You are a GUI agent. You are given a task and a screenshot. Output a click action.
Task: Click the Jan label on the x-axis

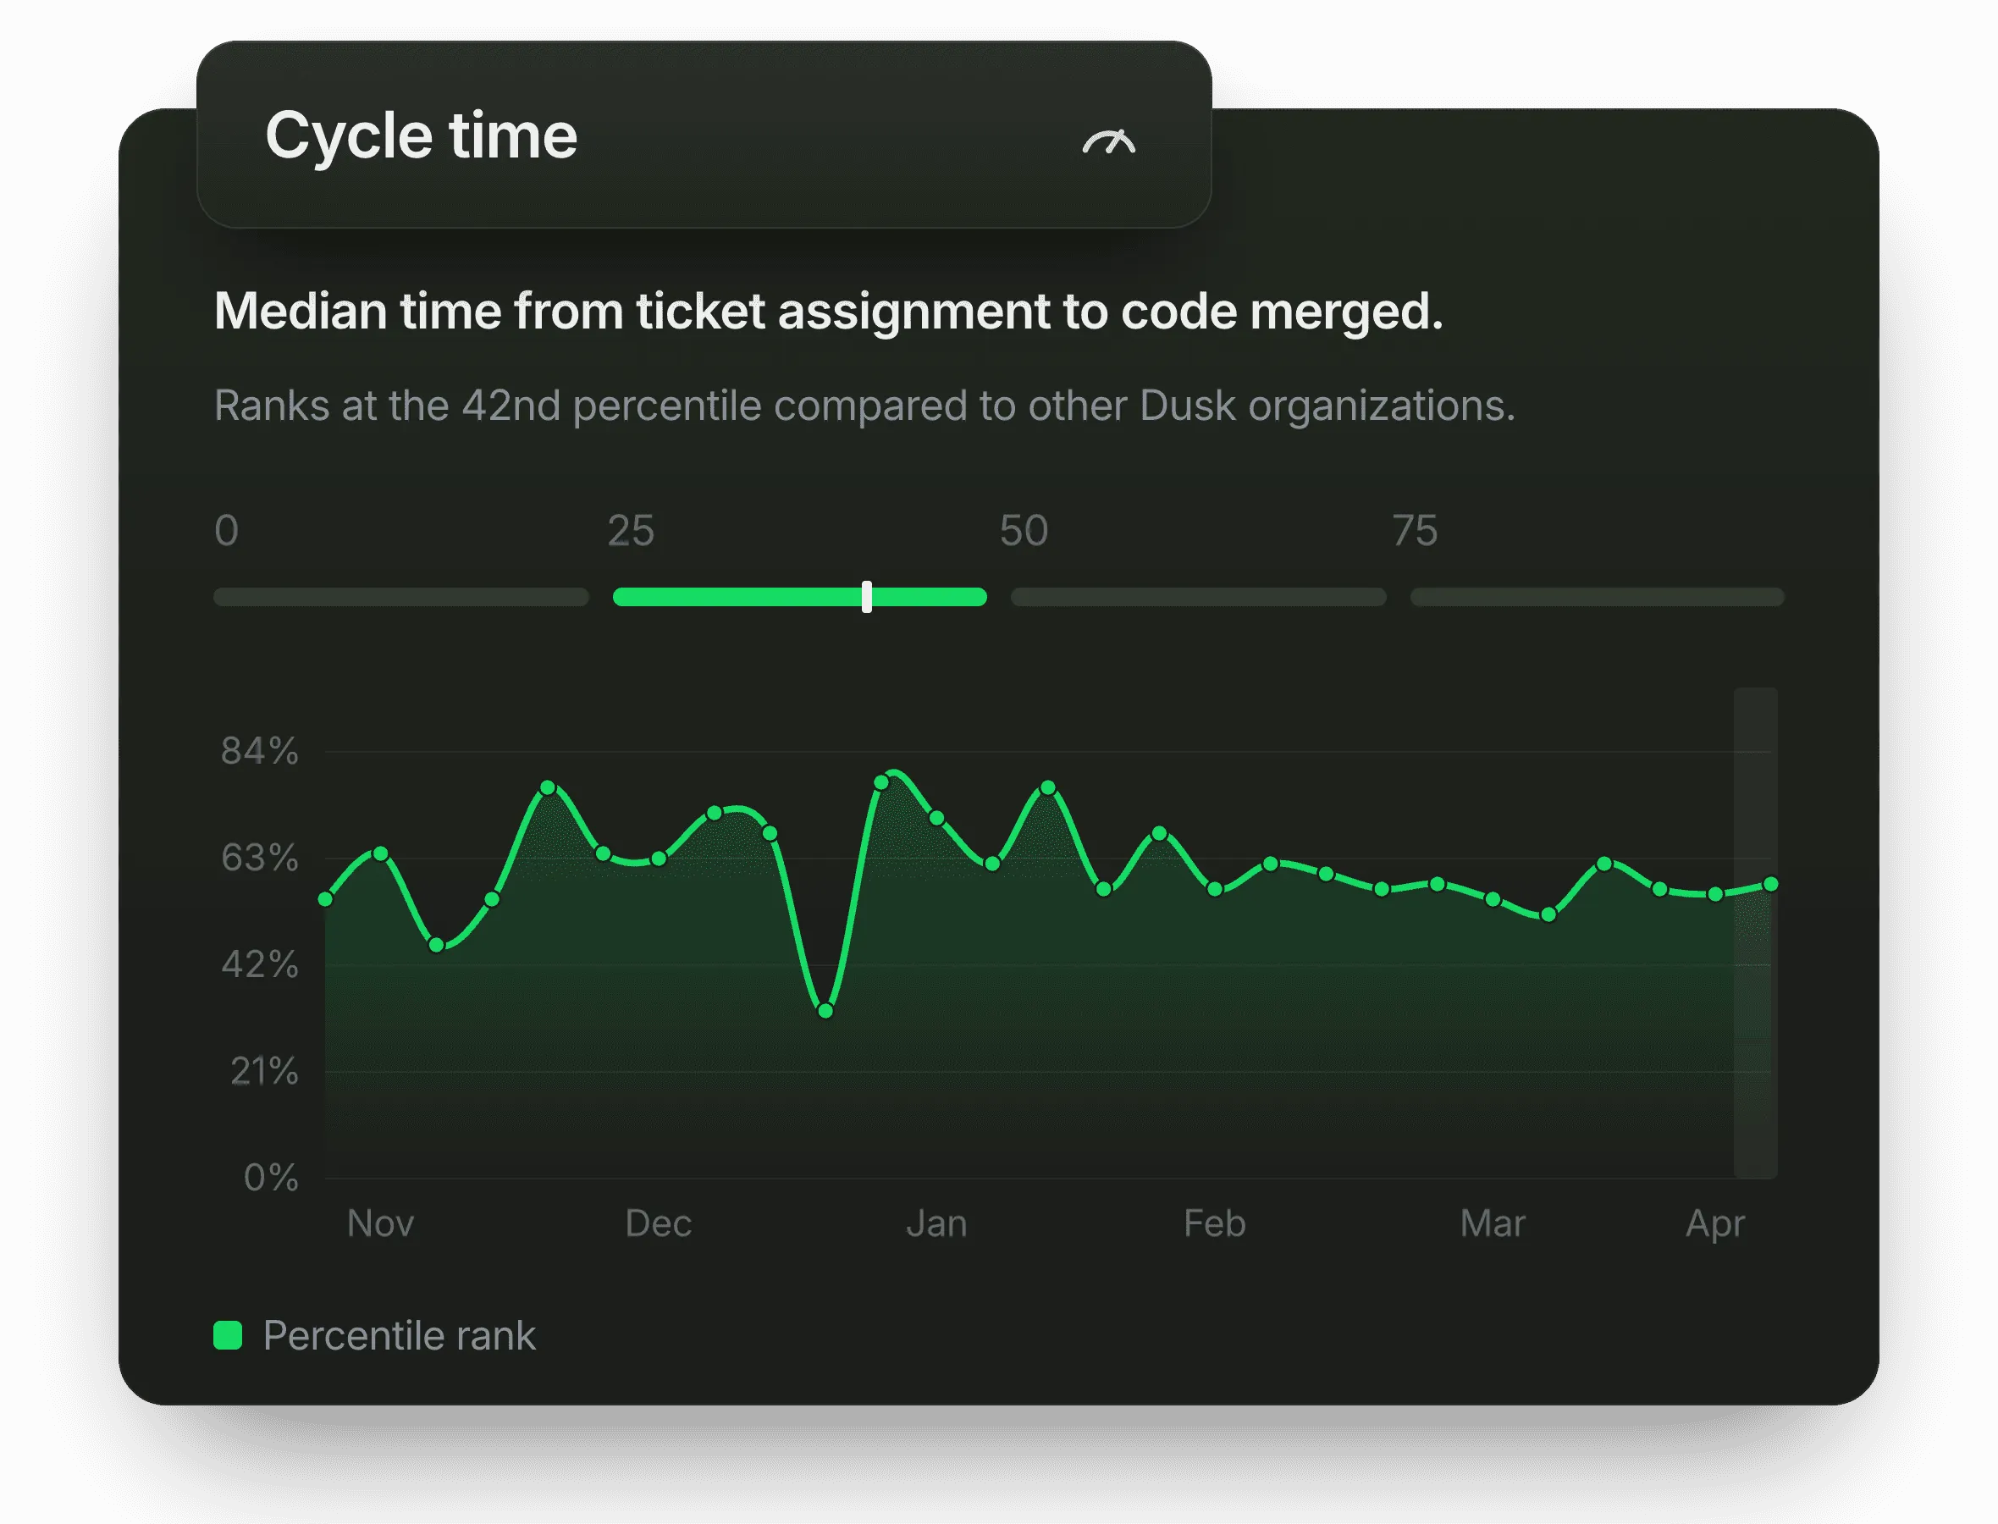pyautogui.click(x=937, y=1223)
